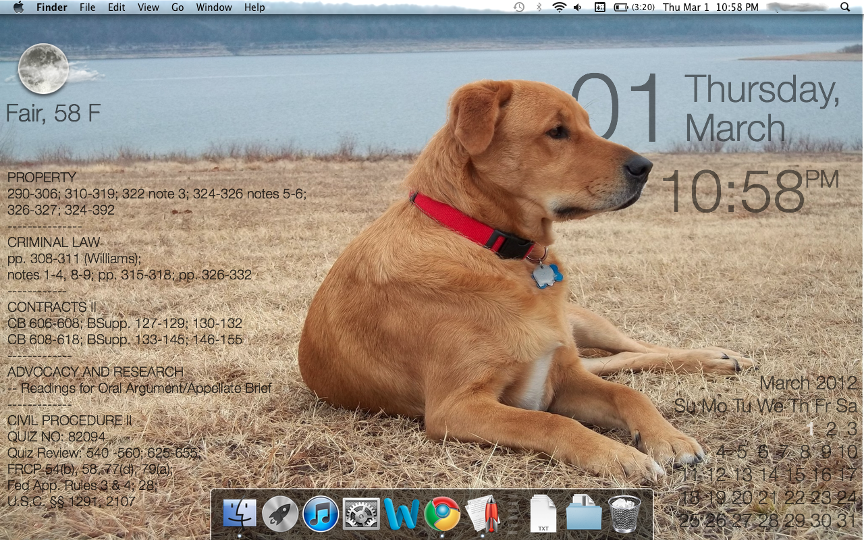Open the Apple menu
This screenshot has width=864, height=540.
[18, 7]
